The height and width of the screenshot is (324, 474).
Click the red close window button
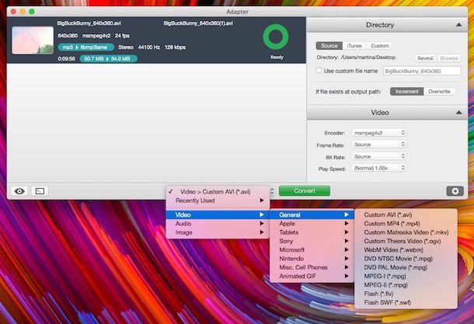click(x=13, y=12)
